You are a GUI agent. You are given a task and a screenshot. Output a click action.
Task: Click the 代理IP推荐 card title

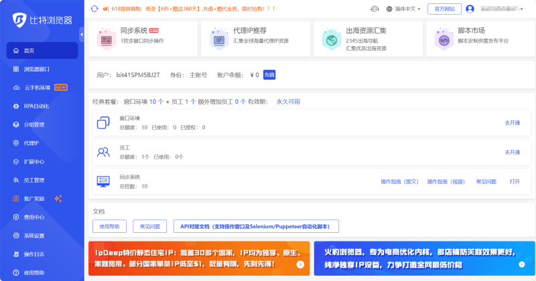click(250, 30)
